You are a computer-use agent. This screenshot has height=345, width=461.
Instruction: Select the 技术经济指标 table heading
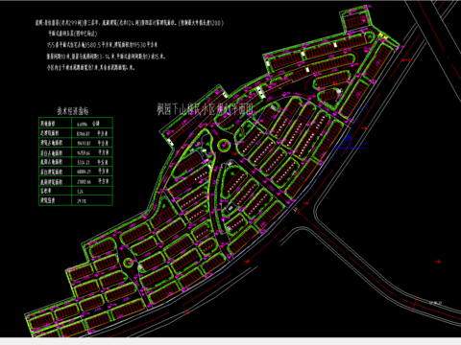(x=73, y=111)
